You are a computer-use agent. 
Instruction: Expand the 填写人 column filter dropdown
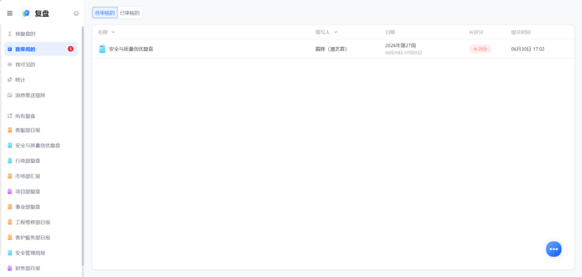pos(336,32)
